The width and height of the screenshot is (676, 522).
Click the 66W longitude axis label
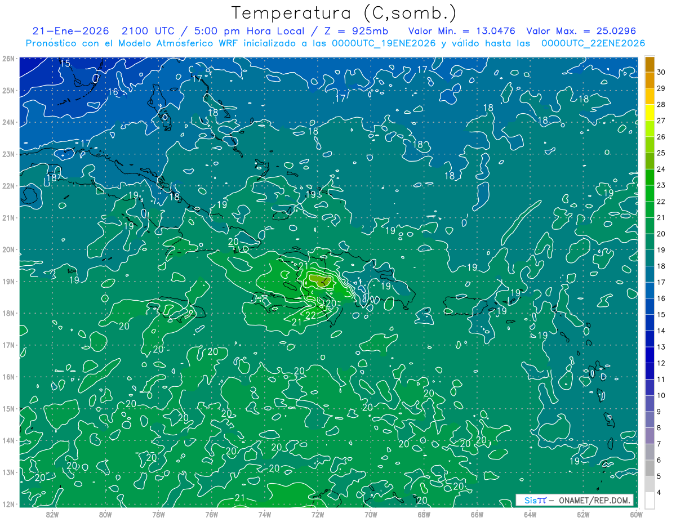click(477, 514)
